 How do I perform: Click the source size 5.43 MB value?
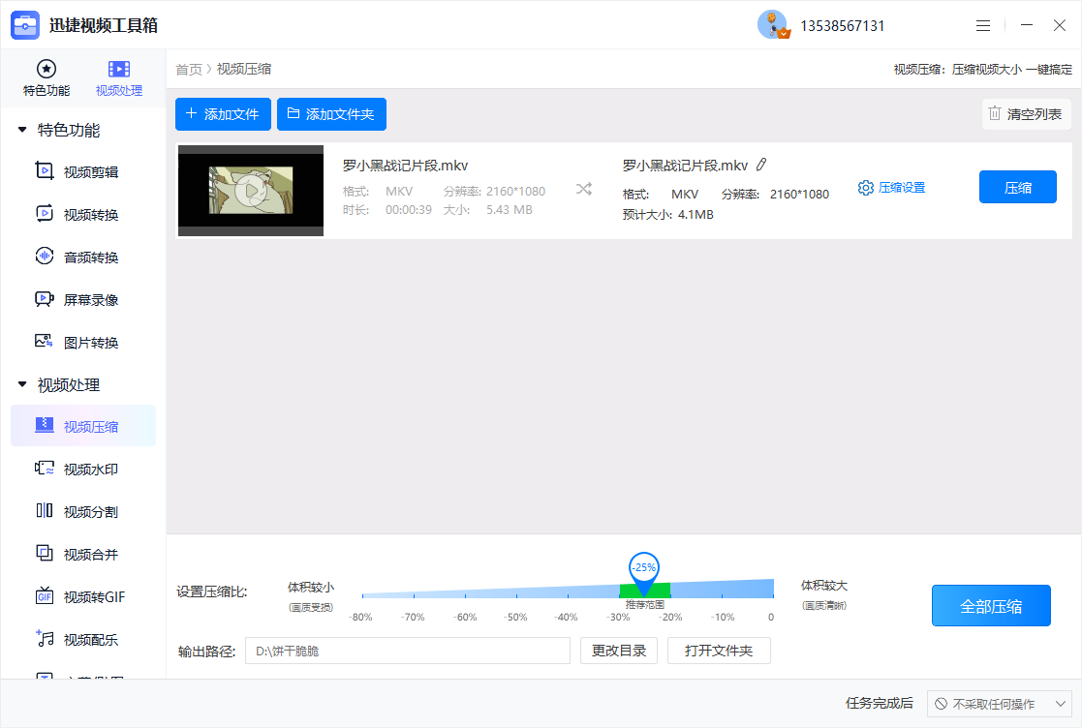(510, 209)
